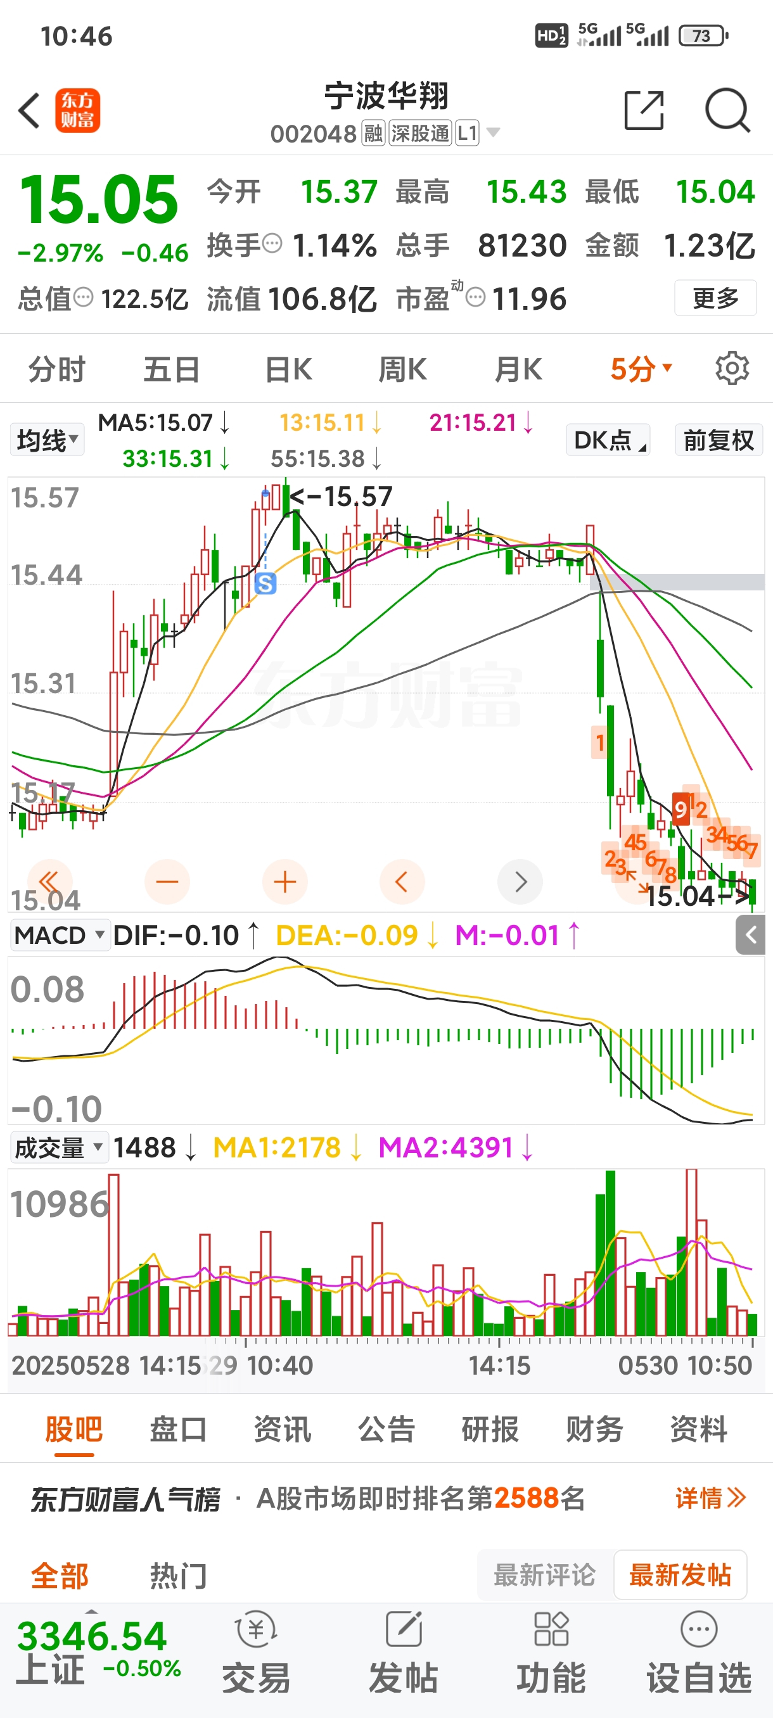Screen dimensions: 773x1718
Task: Switch to 最新发帖 sorting
Action: point(680,1575)
